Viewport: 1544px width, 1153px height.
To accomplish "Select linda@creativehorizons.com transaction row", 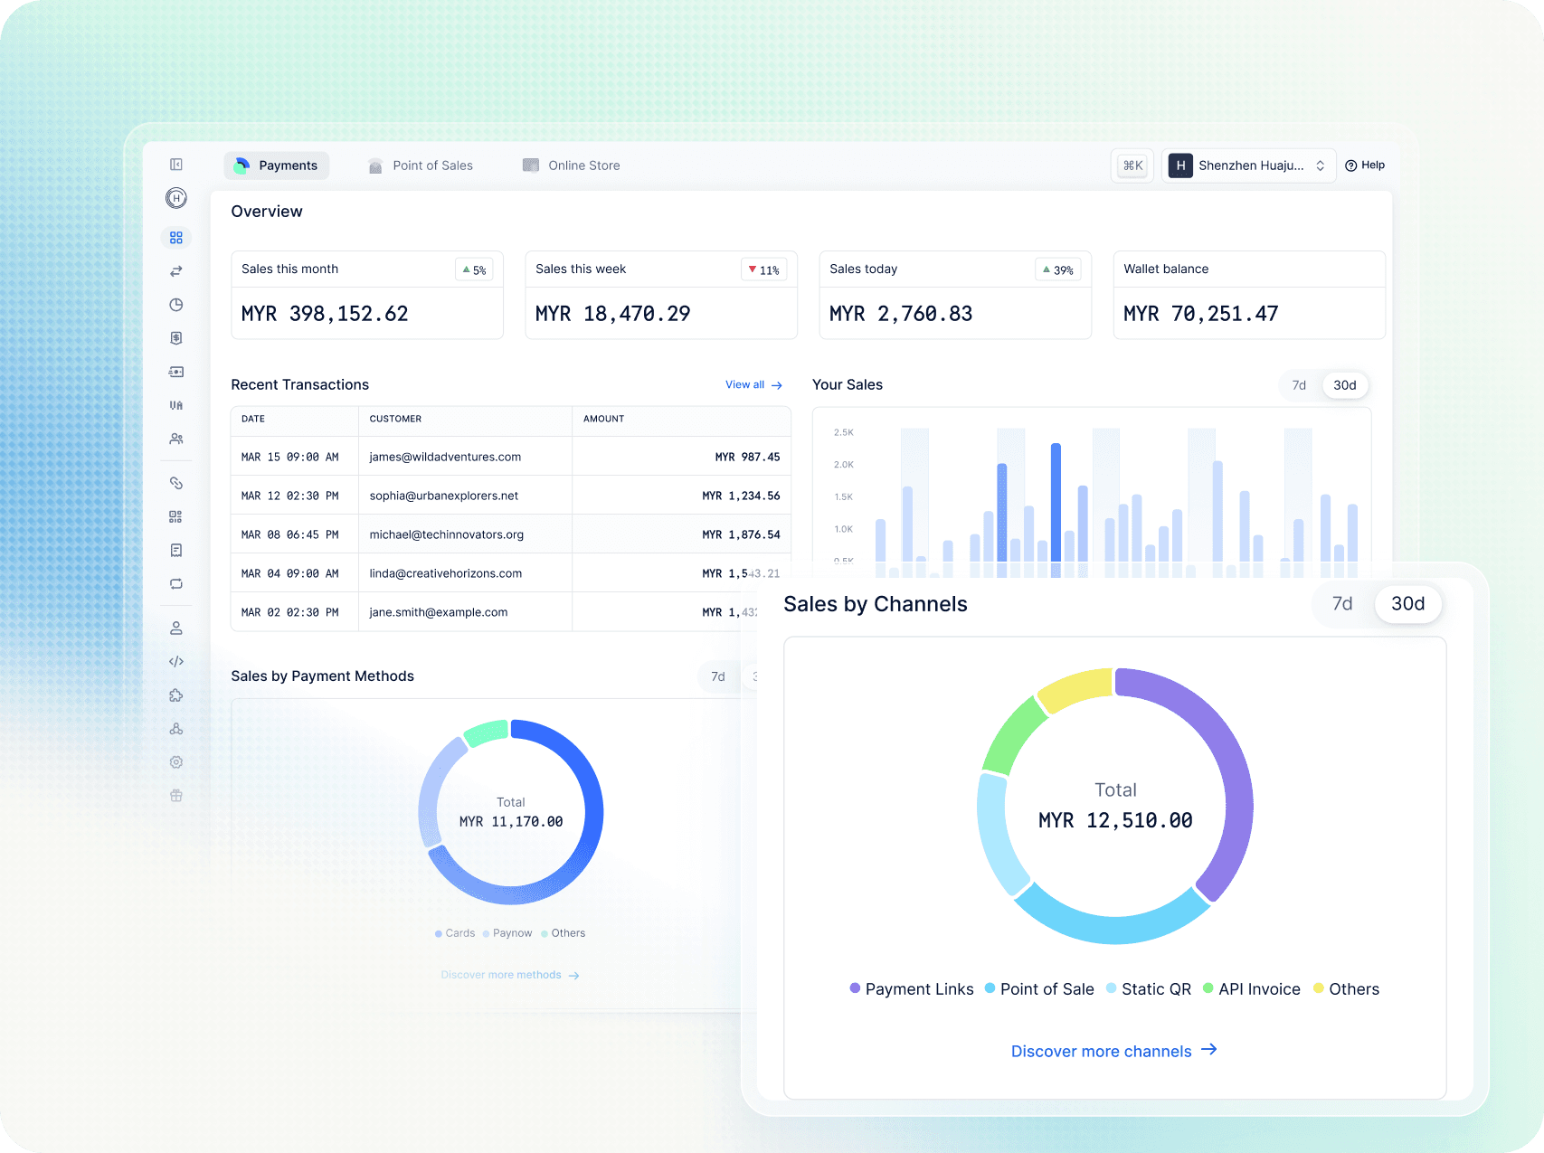I will pos(511,573).
